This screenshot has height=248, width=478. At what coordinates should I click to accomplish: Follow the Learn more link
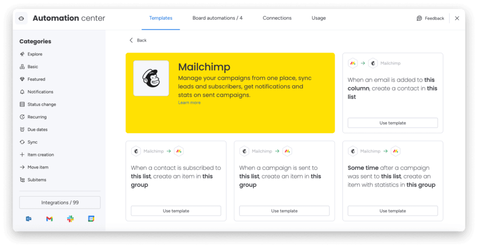(190, 103)
